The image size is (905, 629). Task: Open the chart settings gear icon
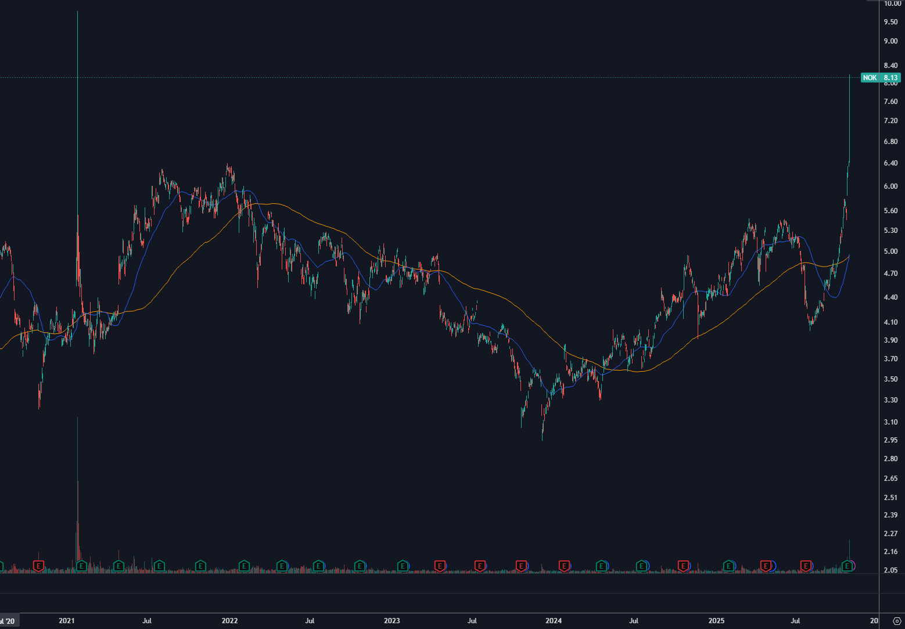point(896,621)
